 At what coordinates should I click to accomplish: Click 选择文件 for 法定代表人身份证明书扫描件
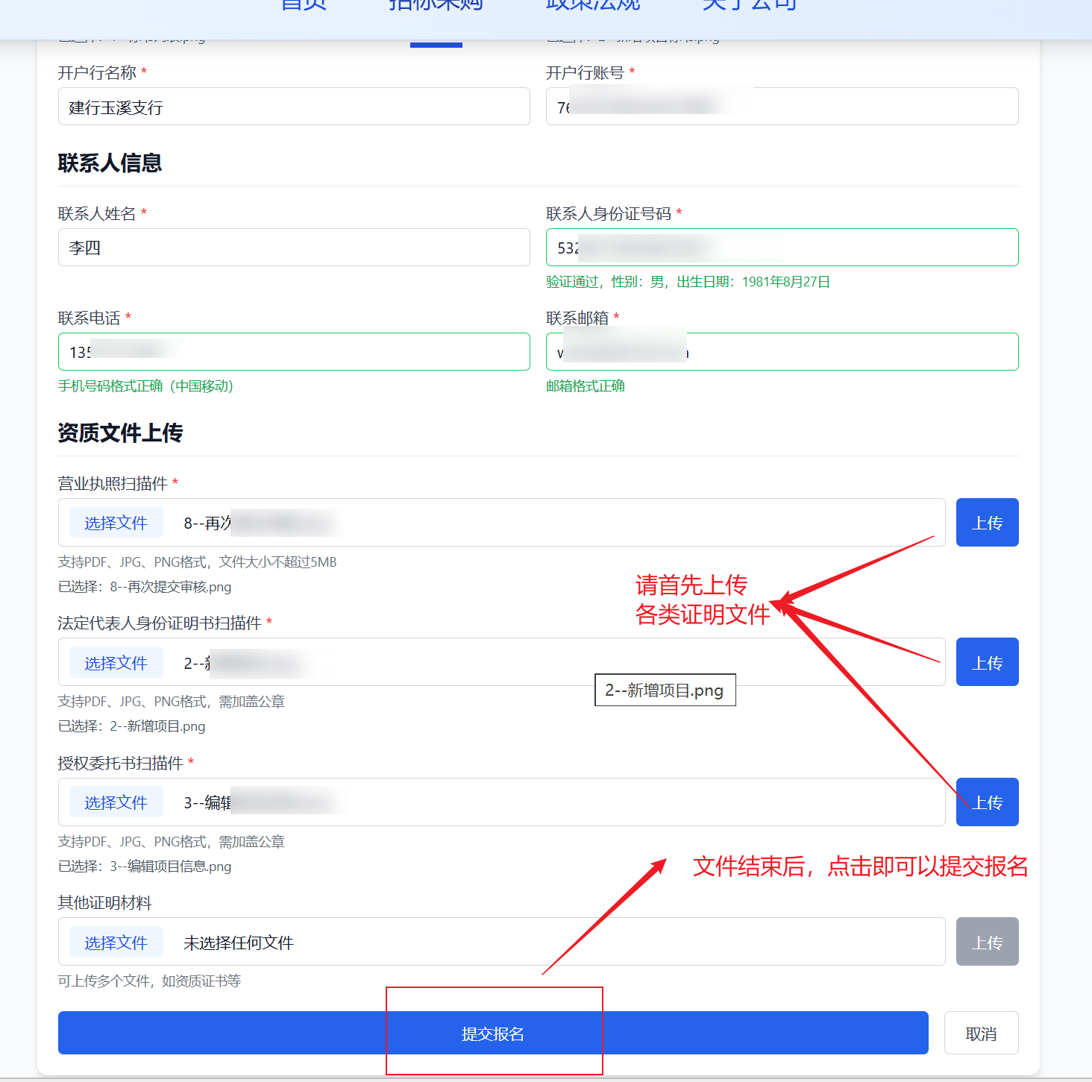[116, 662]
